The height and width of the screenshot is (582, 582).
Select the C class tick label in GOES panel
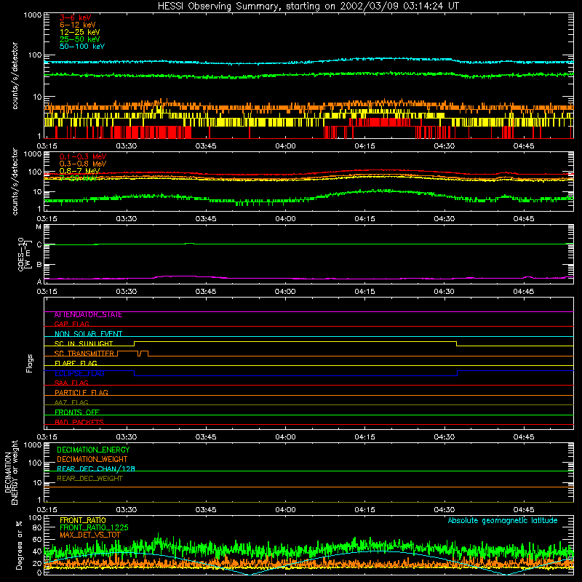point(39,244)
